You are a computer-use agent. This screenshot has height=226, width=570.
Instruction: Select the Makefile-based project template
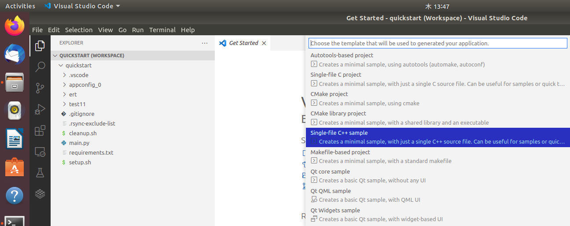pos(438,157)
